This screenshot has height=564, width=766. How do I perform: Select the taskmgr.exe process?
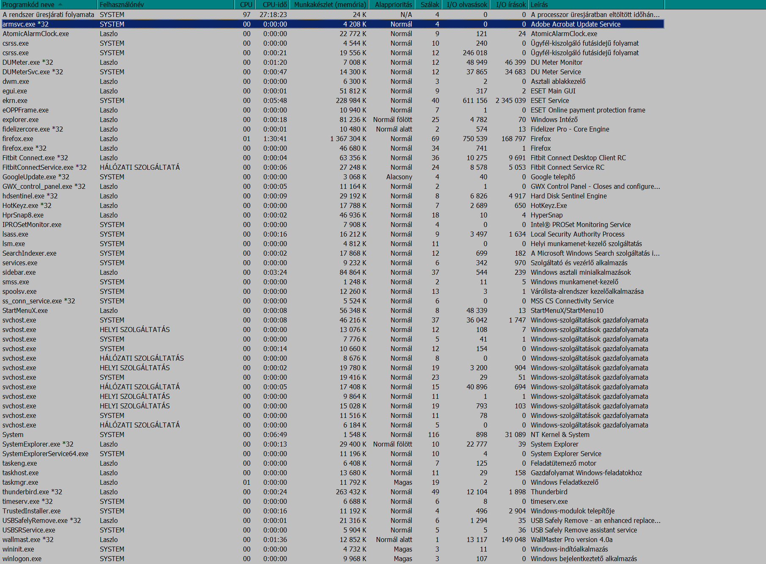click(x=332, y=482)
